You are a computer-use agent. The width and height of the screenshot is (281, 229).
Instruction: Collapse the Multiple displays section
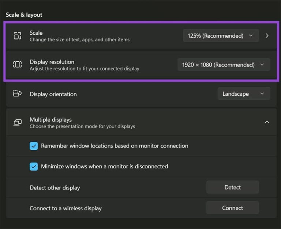267,122
